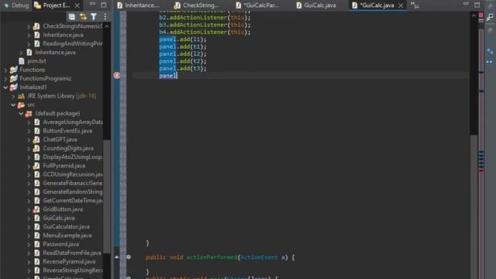Open the Project Explorer filter icon
496x279 pixels.
coord(94,16)
